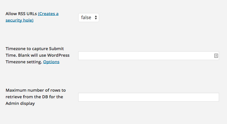Click the 'Timezone to capture Submit Time' label
Image resolution: width=227 pixels, height=124 pixels.
[34, 49]
